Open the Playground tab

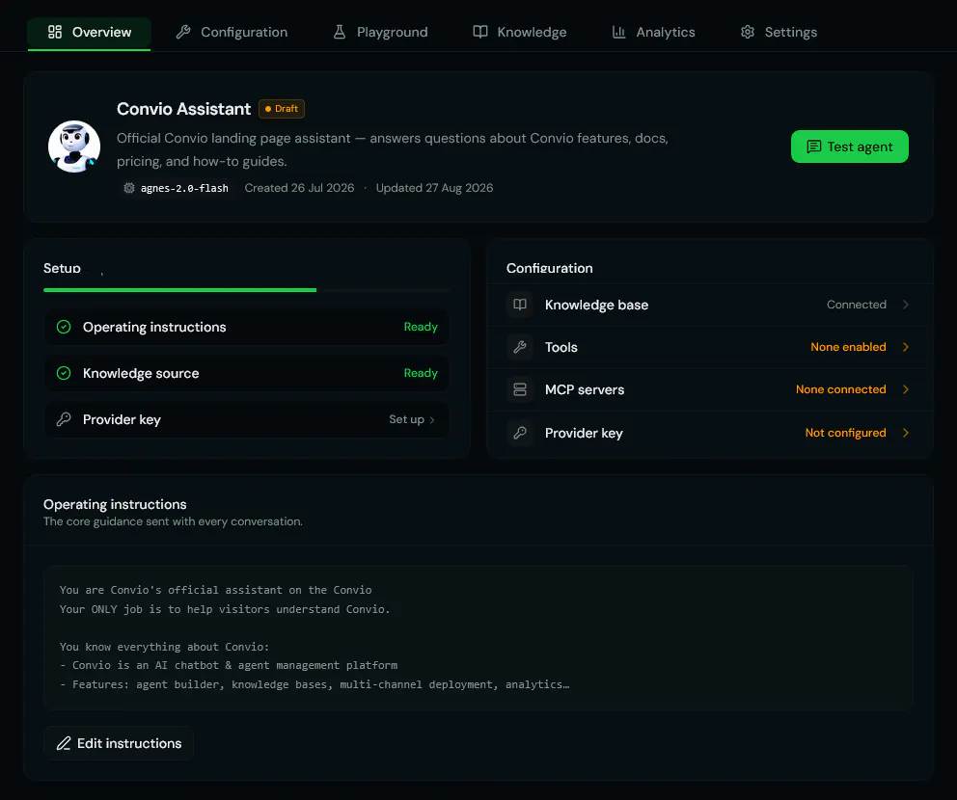pyautogui.click(x=380, y=33)
